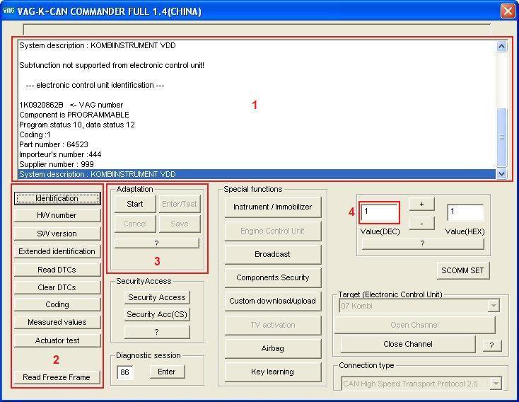Click the Engine Control Unit button
This screenshot has height=402, width=519.
(273, 231)
